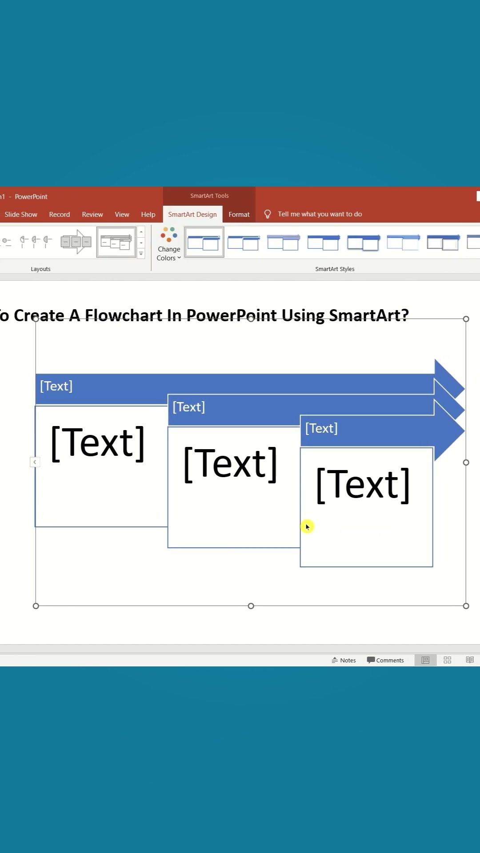Image resolution: width=480 pixels, height=853 pixels.
Task: Switch to the Format tab
Action: coord(239,214)
